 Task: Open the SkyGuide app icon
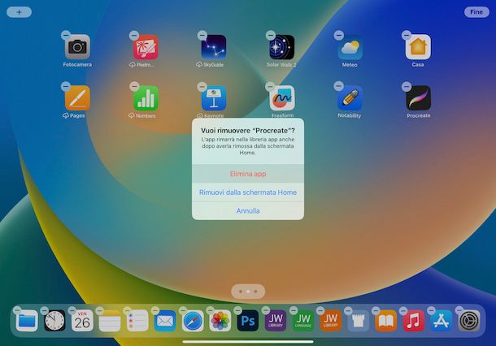tap(214, 47)
